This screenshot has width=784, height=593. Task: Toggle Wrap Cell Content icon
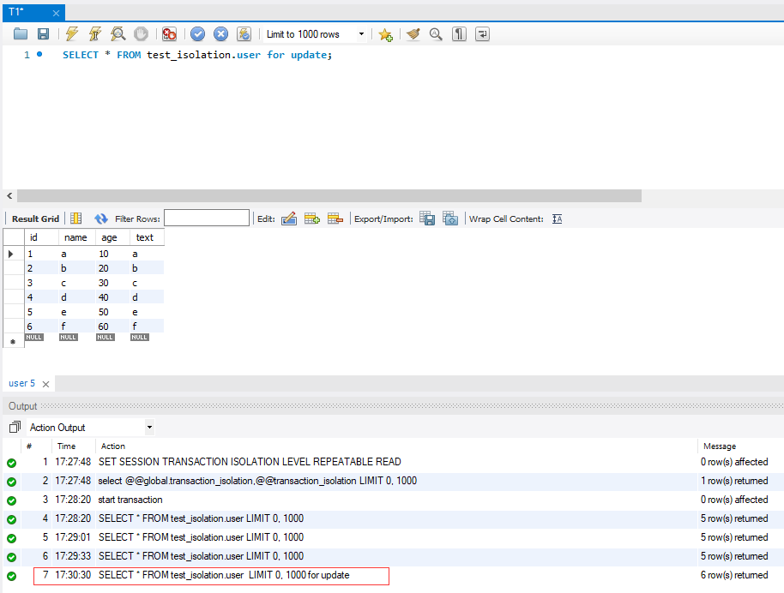click(557, 219)
